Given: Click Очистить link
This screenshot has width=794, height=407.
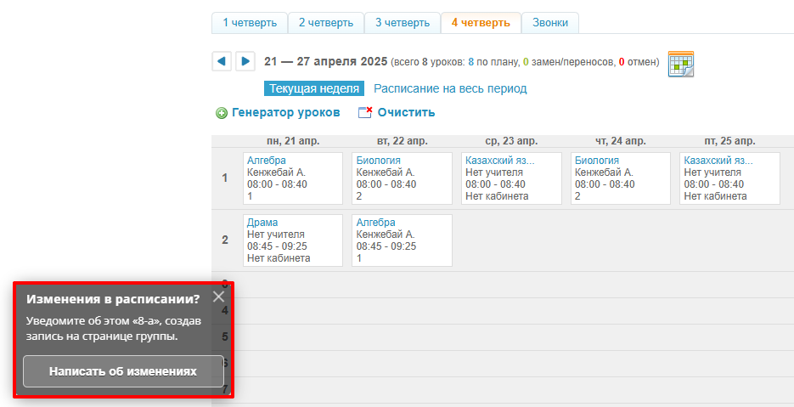Looking at the screenshot, I should point(406,112).
